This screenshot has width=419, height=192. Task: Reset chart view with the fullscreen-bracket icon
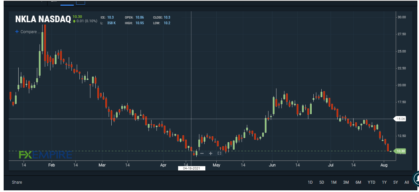219,153
